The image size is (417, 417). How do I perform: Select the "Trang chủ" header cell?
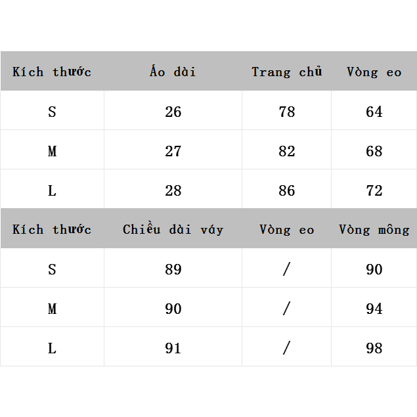pos(286,72)
